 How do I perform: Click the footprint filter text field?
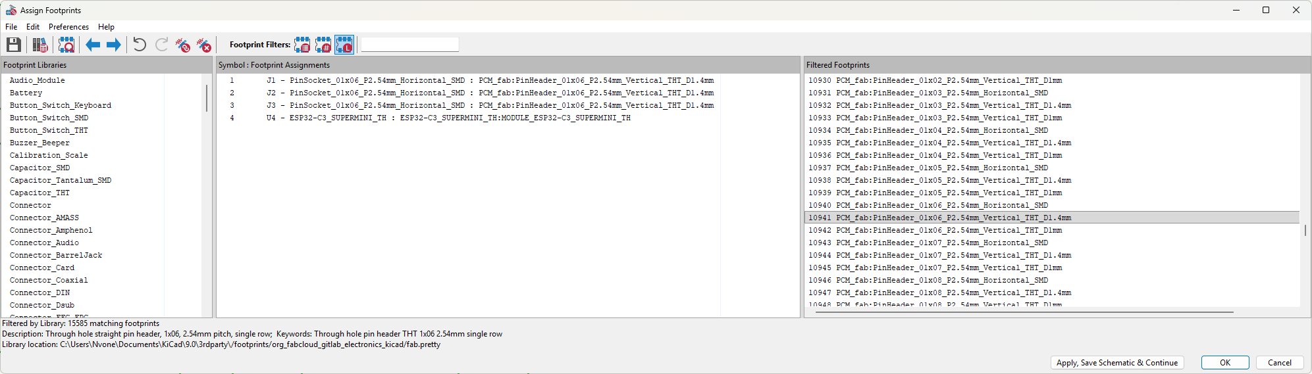coord(409,45)
